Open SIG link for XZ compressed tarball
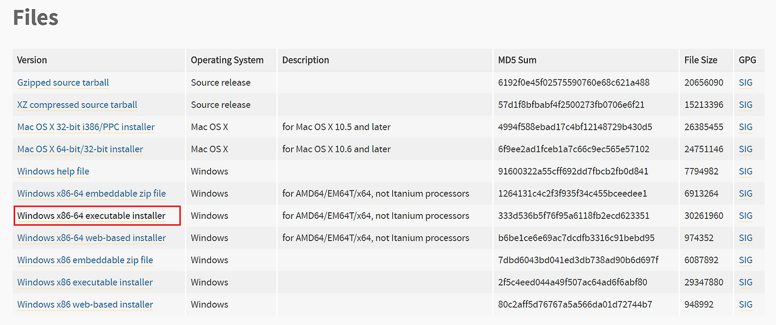776x325 pixels. (x=746, y=105)
